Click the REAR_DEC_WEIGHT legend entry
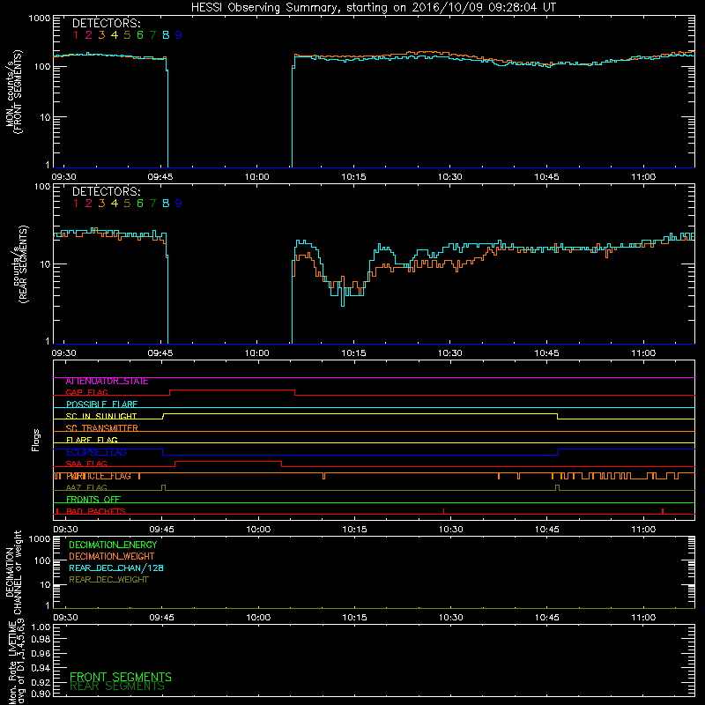 pos(108,580)
